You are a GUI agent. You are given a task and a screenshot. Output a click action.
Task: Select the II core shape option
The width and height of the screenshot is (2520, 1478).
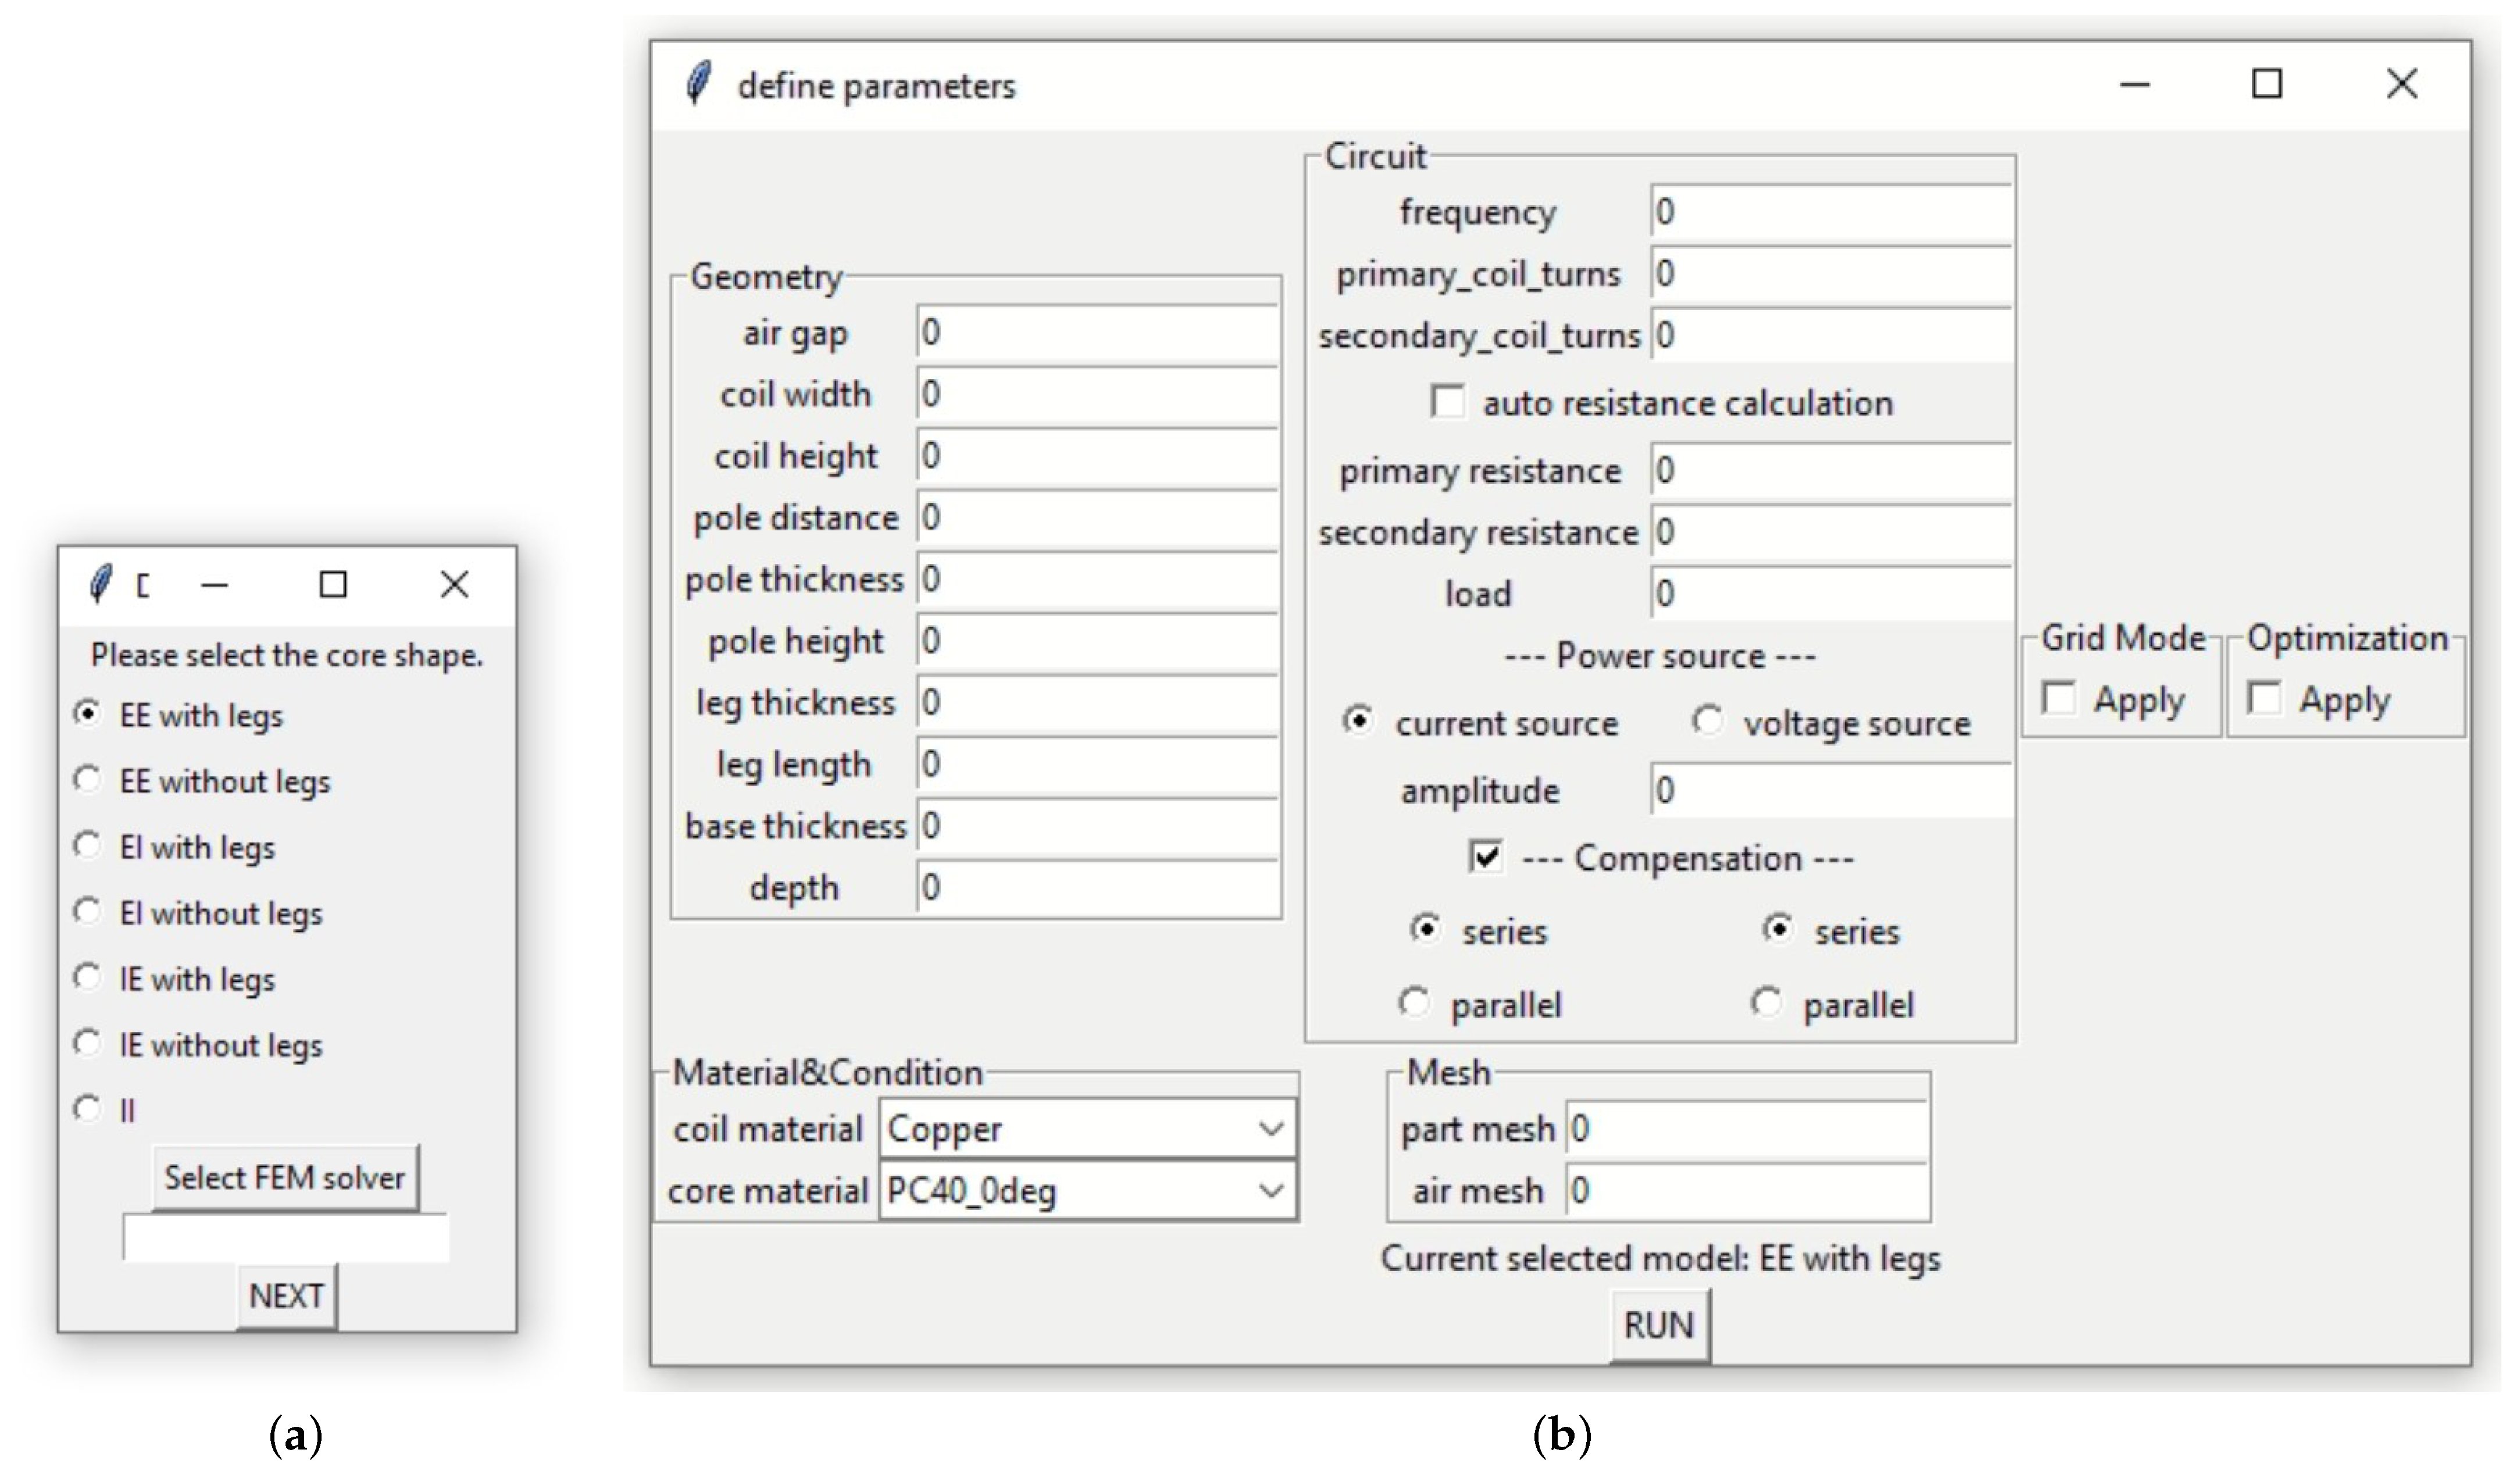coord(88,1109)
